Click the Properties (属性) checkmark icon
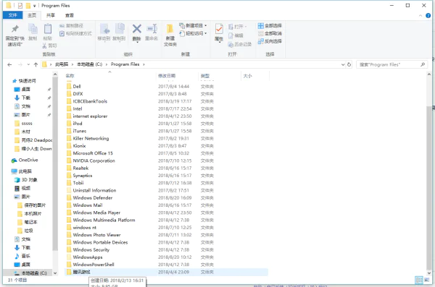Image resolution: width=435 pixels, height=287 pixels. (219, 29)
